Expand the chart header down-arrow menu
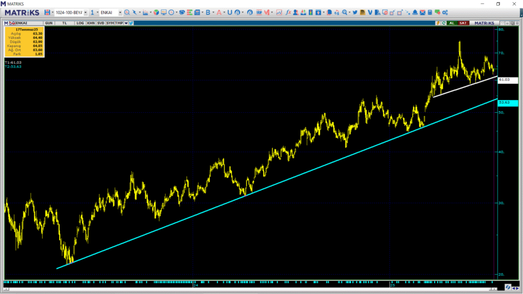This screenshot has height=294, width=523. pos(126,23)
